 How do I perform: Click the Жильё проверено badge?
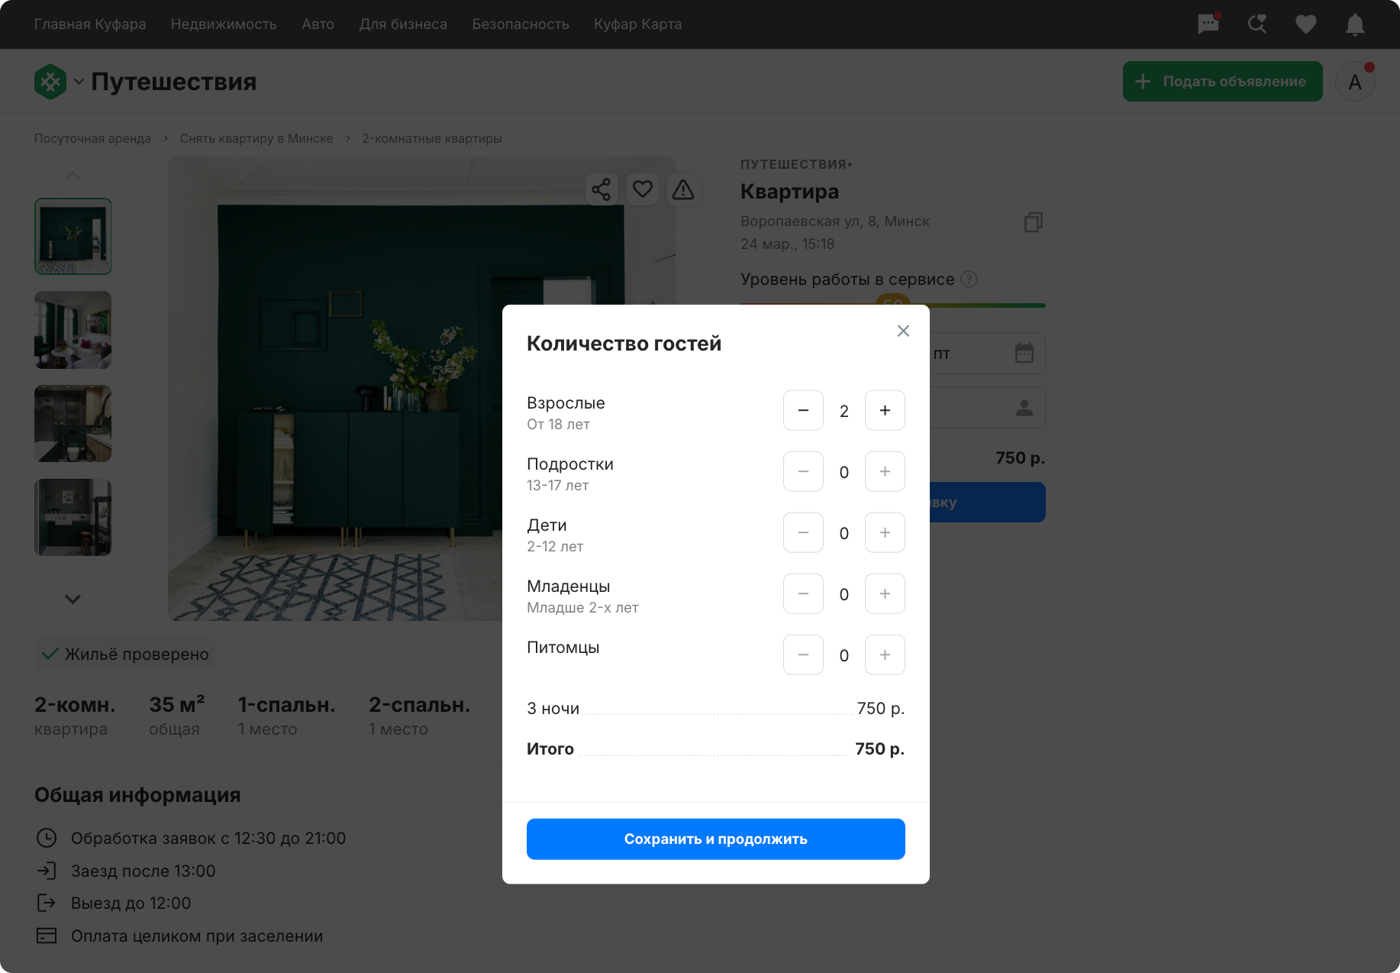point(124,655)
